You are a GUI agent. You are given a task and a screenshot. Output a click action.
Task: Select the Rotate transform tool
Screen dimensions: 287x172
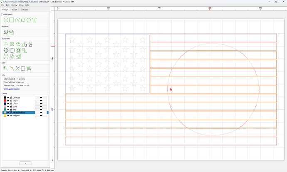tap(18, 44)
